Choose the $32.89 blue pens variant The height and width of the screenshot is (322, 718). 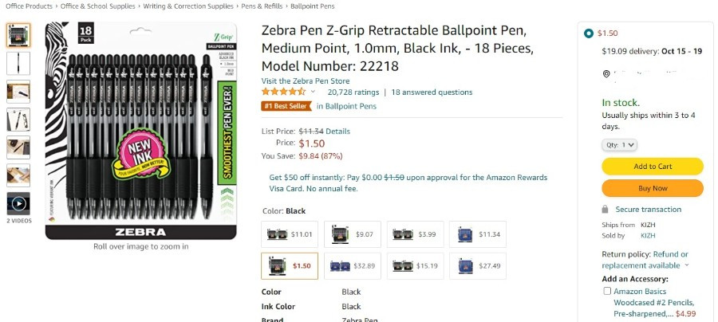point(353,265)
